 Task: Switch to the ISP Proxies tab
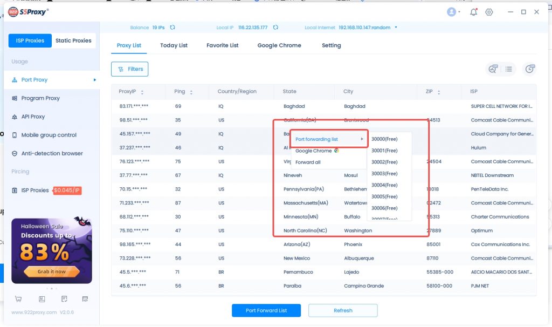tap(30, 40)
